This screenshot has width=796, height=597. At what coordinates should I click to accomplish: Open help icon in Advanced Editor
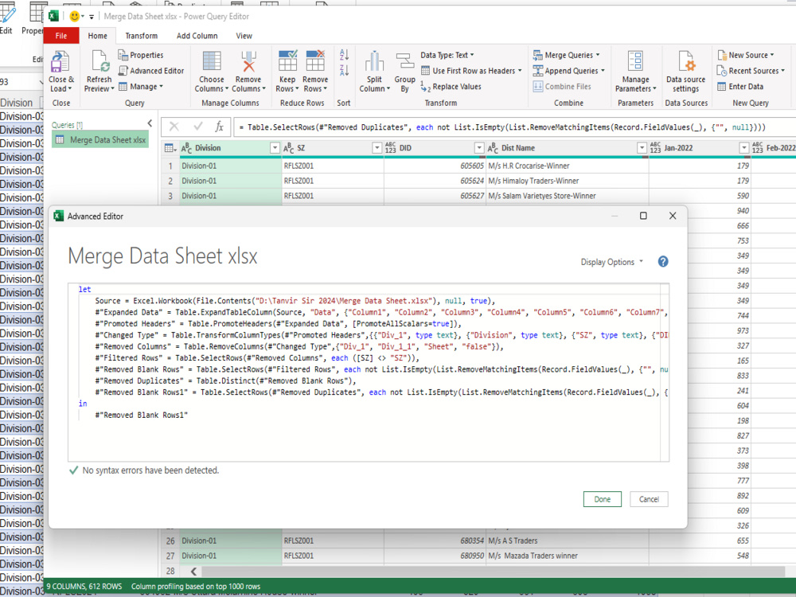662,261
